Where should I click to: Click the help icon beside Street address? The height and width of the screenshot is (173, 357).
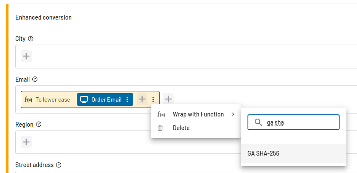click(x=59, y=165)
